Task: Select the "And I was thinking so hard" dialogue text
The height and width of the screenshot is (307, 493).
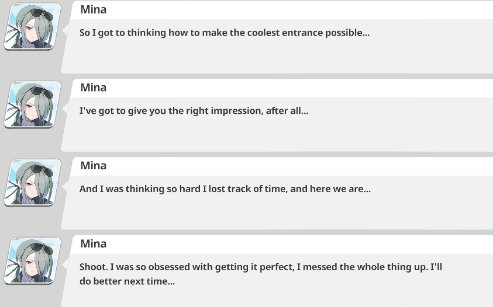Action: pos(225,189)
